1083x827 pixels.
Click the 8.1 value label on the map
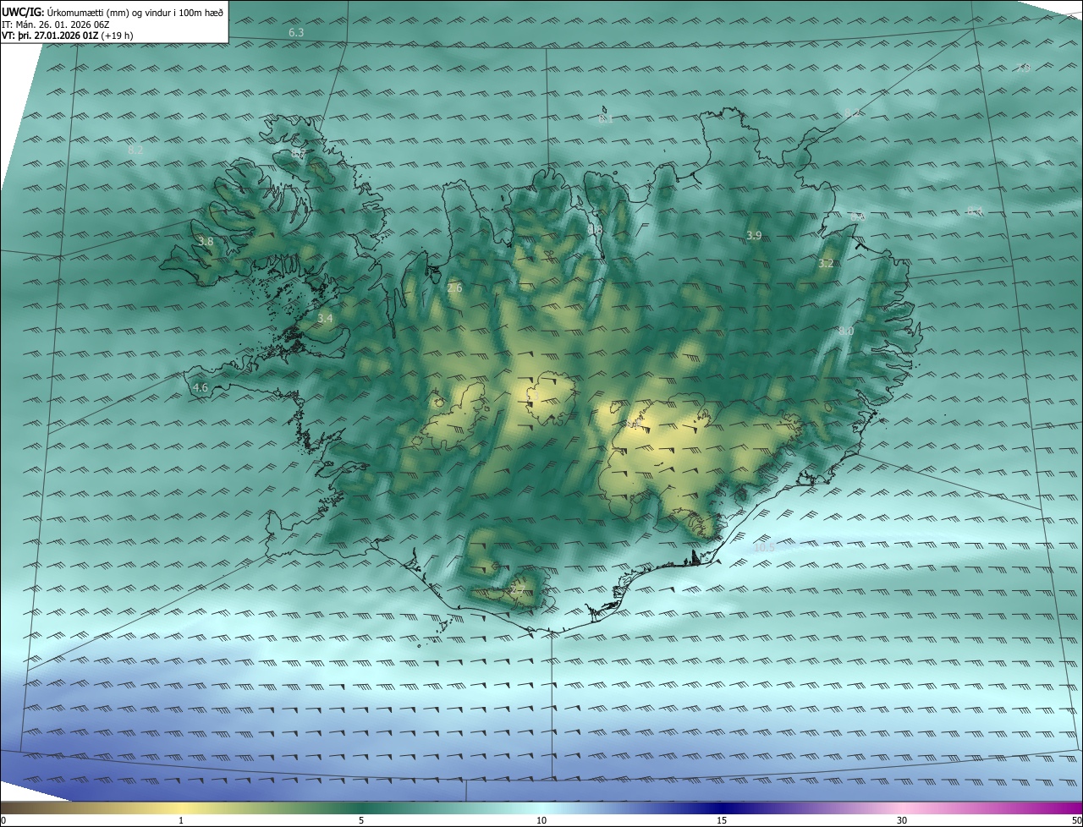click(606, 118)
